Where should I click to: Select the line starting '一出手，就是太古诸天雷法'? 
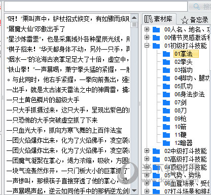[68, 90]
